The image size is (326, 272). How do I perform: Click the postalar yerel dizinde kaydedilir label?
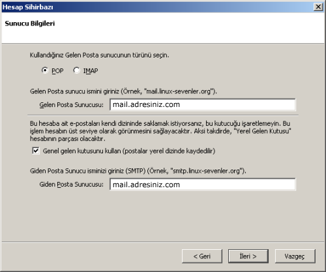click(169, 151)
